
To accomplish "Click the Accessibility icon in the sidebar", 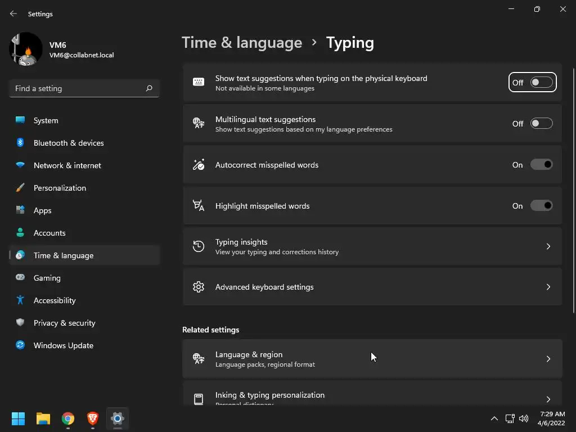I will (x=20, y=300).
